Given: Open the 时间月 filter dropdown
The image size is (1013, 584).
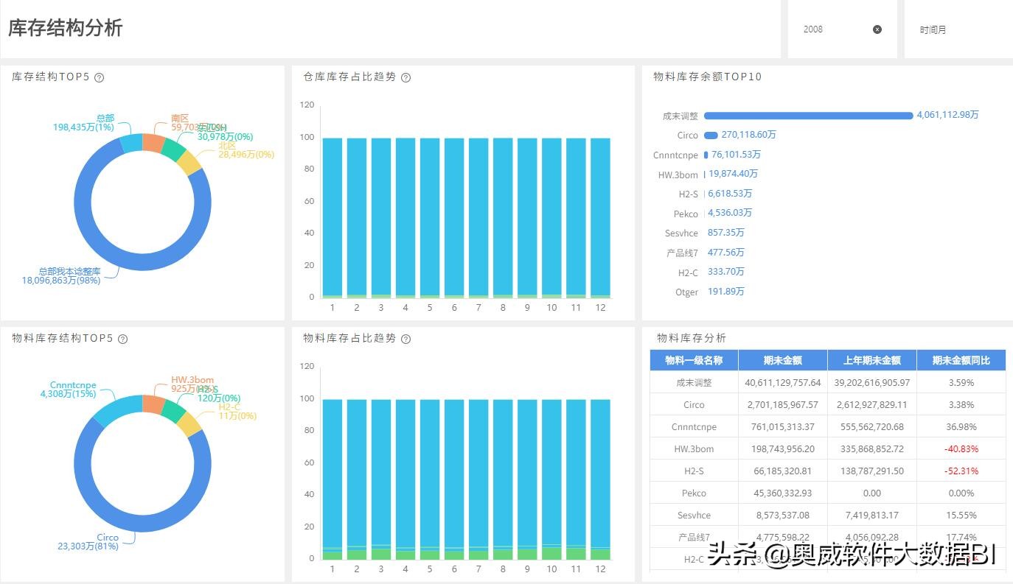Looking at the screenshot, I should [x=933, y=29].
